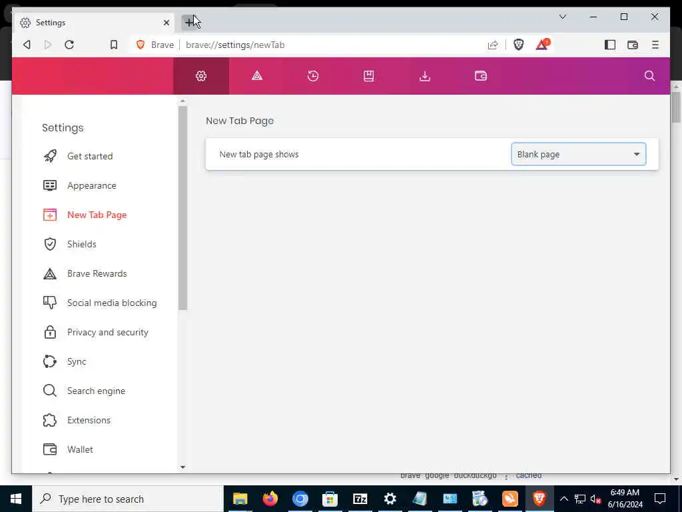
Task: Click the share icon in the address bar
Action: [x=492, y=45]
